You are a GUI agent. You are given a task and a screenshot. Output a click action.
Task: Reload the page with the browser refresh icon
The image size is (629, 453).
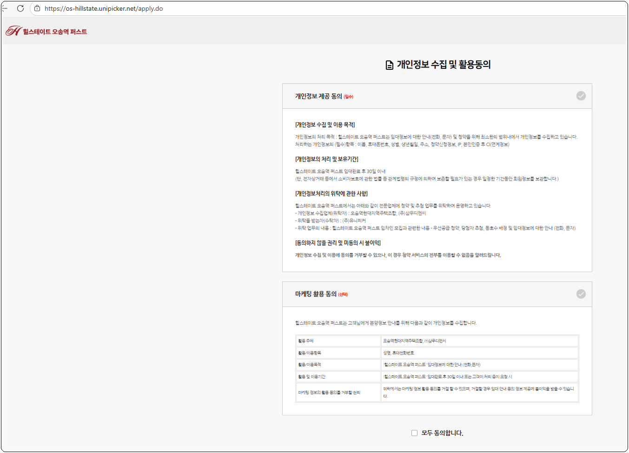(20, 8)
